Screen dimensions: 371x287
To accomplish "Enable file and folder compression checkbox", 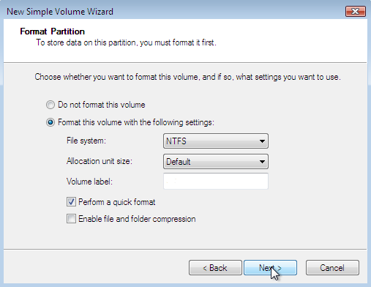I will (71, 219).
